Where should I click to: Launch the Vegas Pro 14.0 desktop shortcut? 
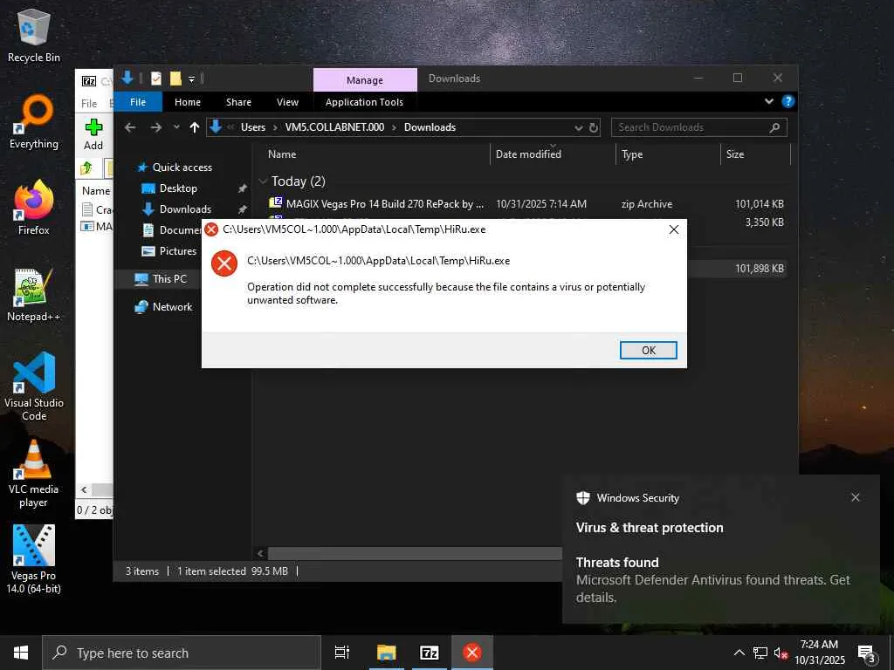coord(34,559)
